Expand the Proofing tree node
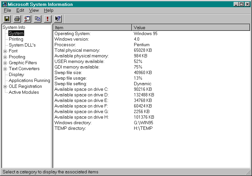This screenshot has height=176, width=252. (x=5, y=57)
